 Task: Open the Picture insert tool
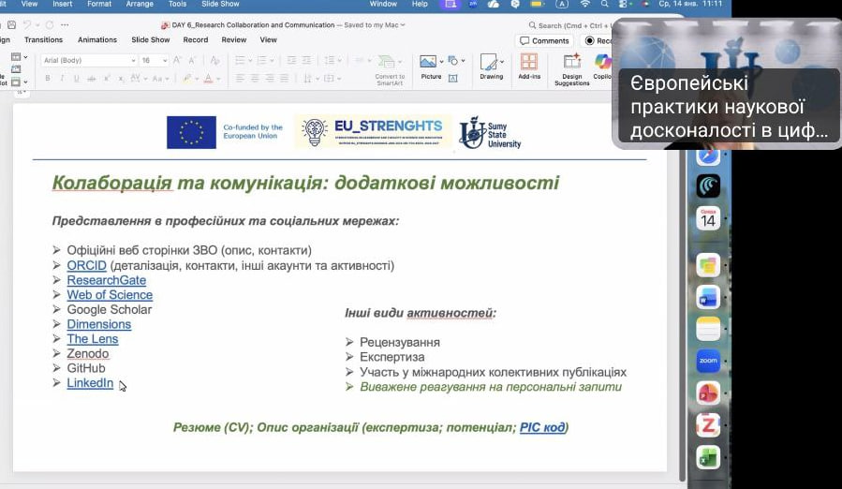430,67
